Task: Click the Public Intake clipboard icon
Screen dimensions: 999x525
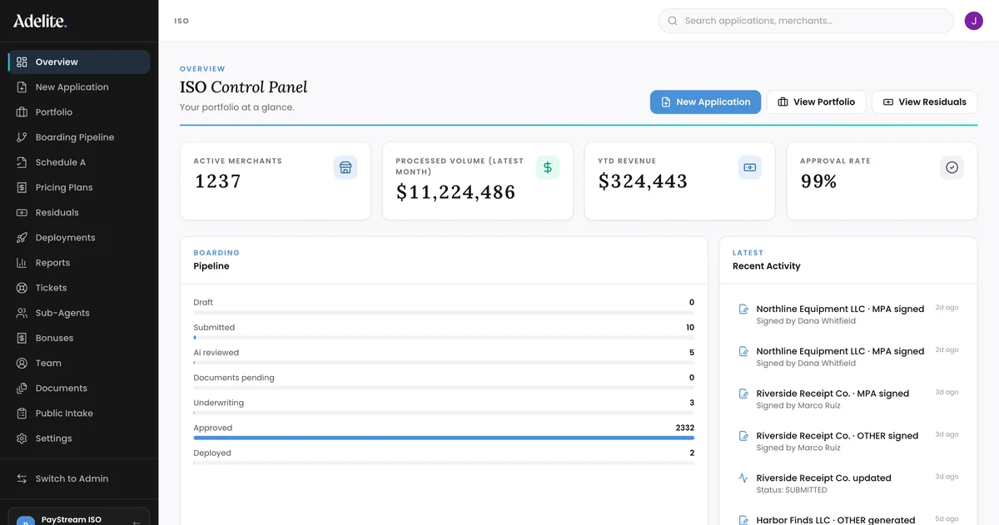Action: (x=22, y=413)
